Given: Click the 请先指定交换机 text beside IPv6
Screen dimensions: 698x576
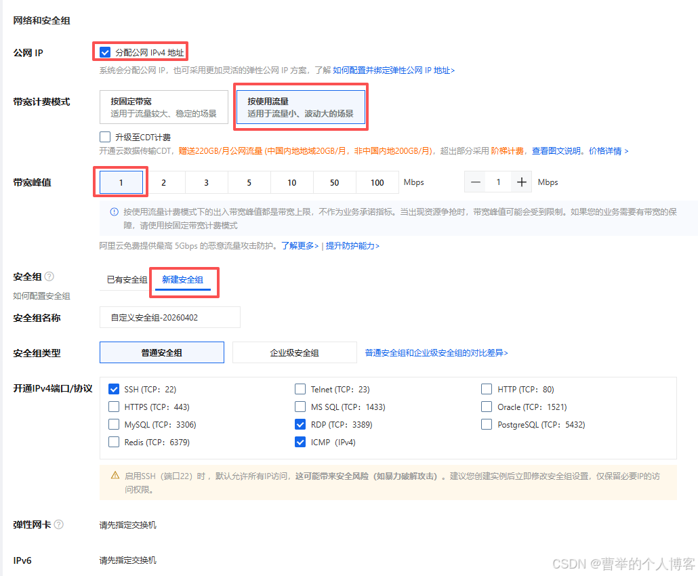Looking at the screenshot, I should [x=128, y=560].
